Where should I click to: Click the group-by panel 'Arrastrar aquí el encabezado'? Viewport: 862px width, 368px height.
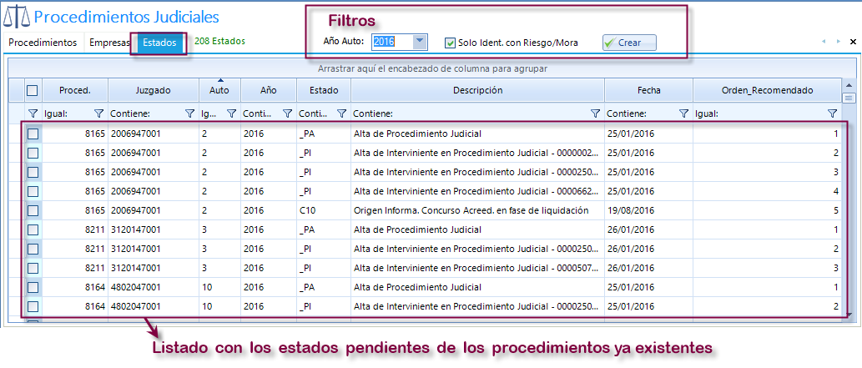[432, 68]
